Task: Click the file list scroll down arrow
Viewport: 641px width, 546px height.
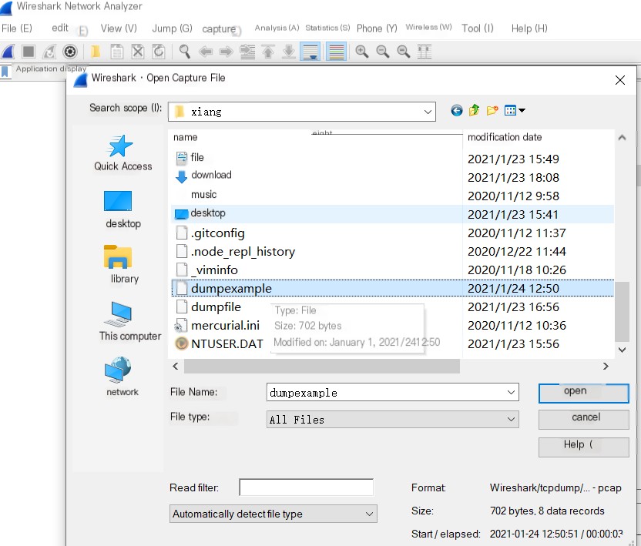Action: pos(622,350)
